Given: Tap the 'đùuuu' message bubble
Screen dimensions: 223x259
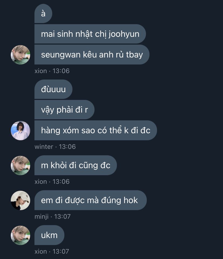Looking at the screenshot, I should tap(53, 89).
